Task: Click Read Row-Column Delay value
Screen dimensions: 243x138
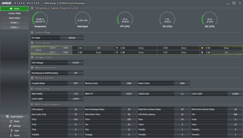Action: click(182, 109)
